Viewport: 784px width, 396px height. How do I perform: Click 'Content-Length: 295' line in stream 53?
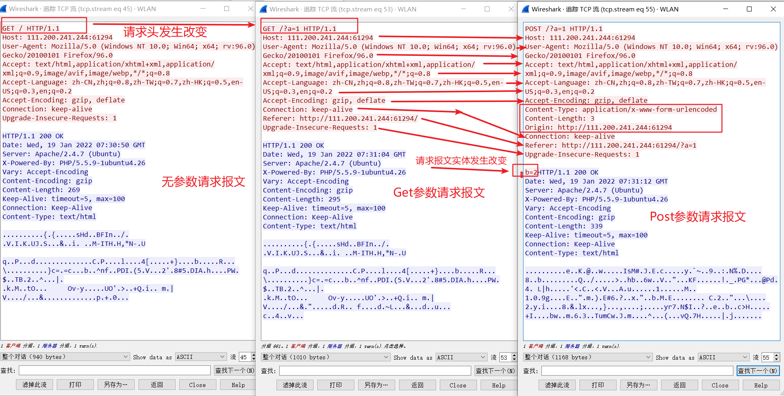click(302, 199)
